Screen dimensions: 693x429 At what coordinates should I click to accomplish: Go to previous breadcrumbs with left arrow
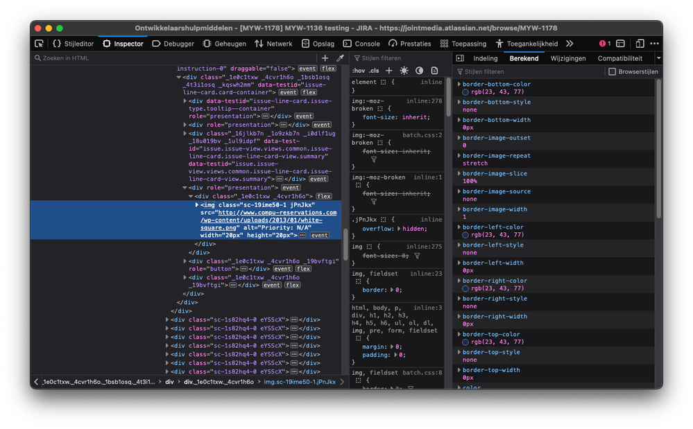click(36, 382)
